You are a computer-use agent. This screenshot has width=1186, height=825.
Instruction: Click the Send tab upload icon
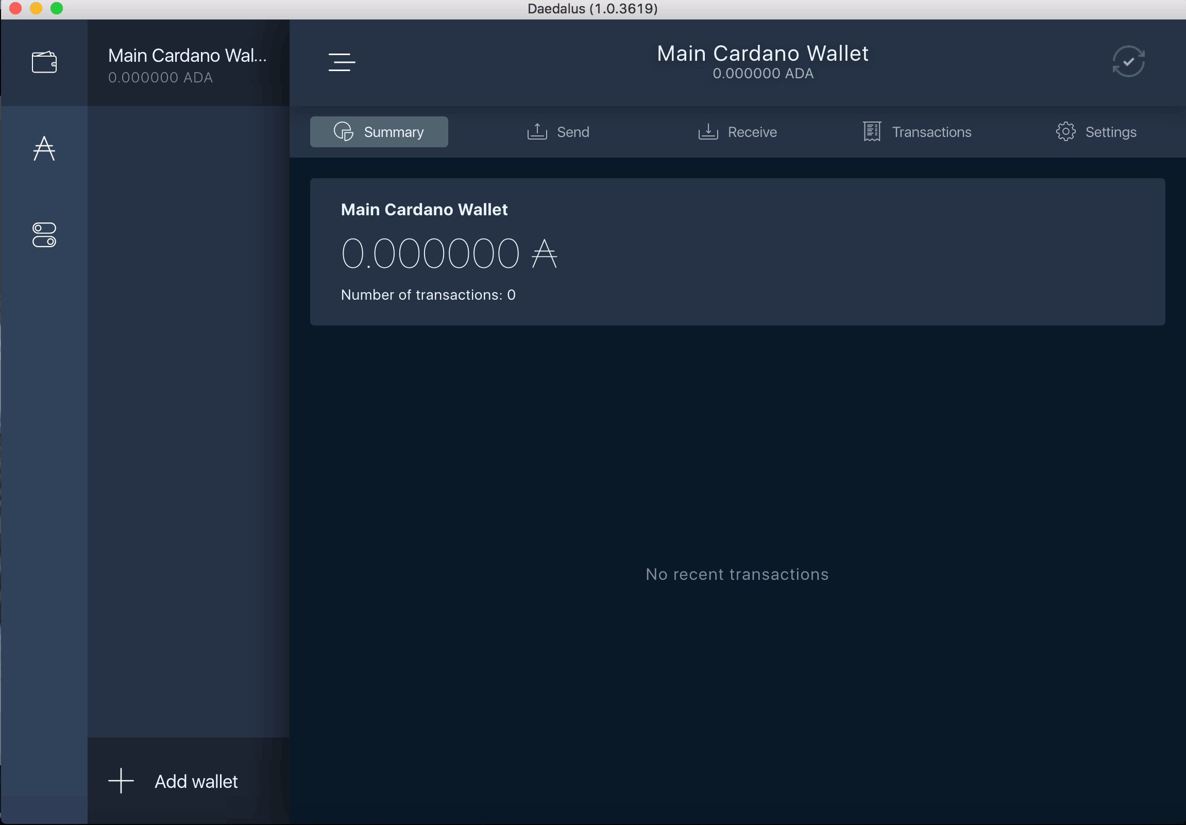tap(538, 131)
